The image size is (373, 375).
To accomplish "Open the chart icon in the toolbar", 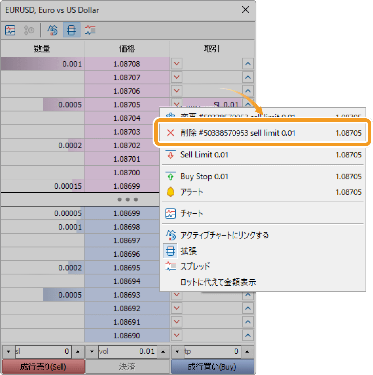I will pyautogui.click(x=10, y=30).
